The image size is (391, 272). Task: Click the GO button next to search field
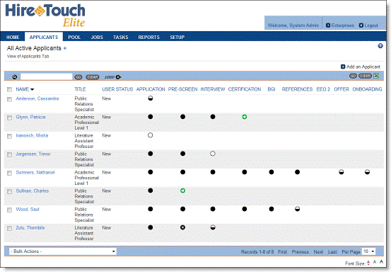(78, 77)
